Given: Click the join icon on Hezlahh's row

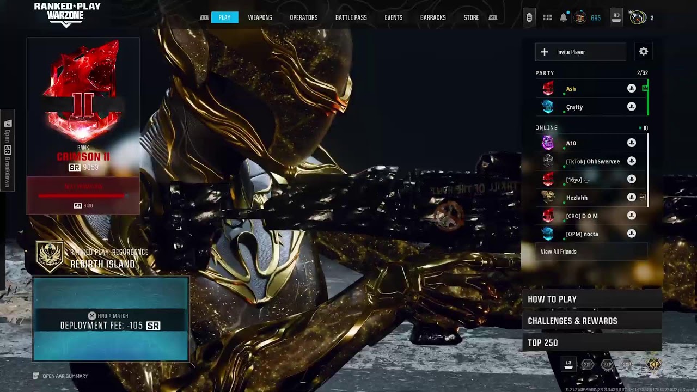Looking at the screenshot, I should [x=643, y=197].
